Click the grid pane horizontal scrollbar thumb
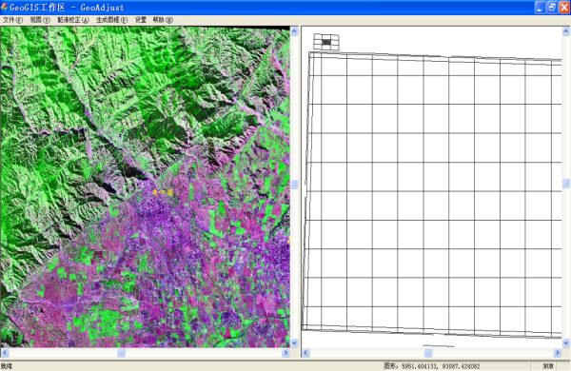 click(428, 352)
